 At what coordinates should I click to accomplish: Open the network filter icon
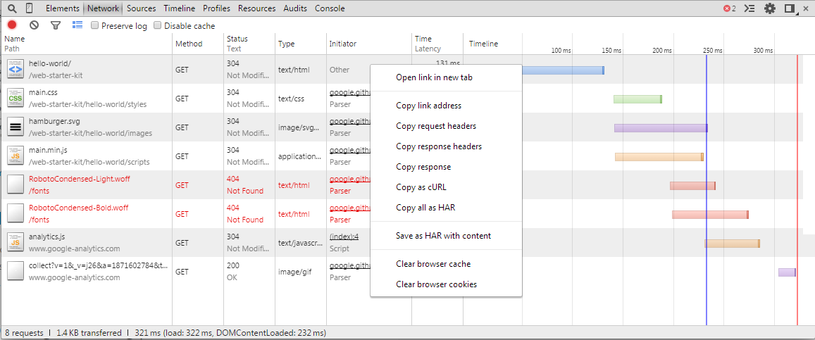[x=56, y=25]
